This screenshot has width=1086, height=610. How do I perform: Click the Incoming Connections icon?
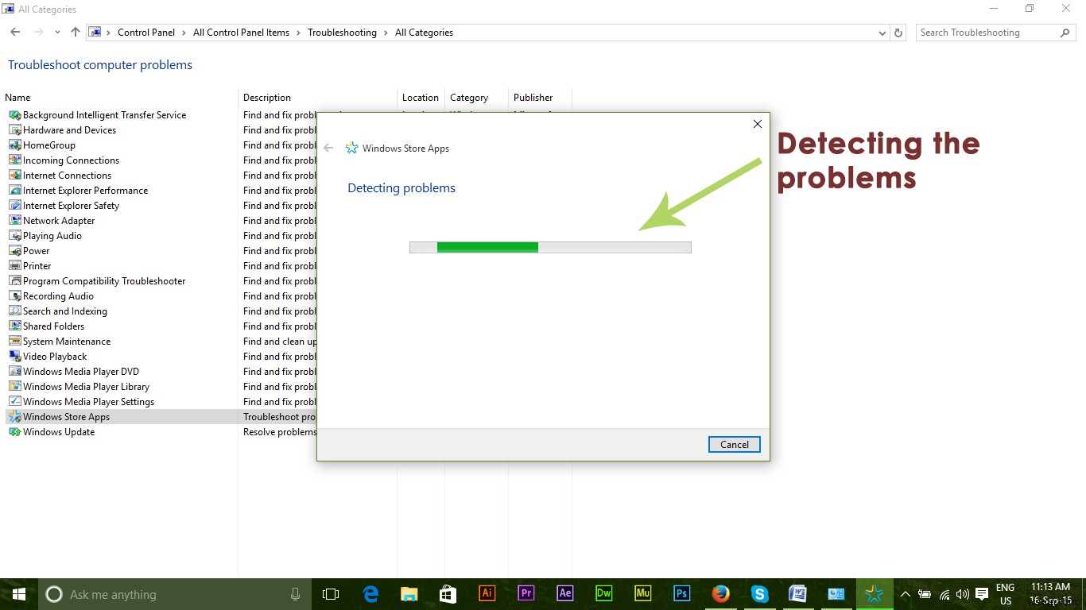coord(14,160)
